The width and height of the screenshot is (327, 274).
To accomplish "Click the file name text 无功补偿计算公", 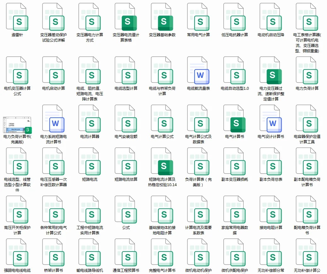I will pos(307,271).
